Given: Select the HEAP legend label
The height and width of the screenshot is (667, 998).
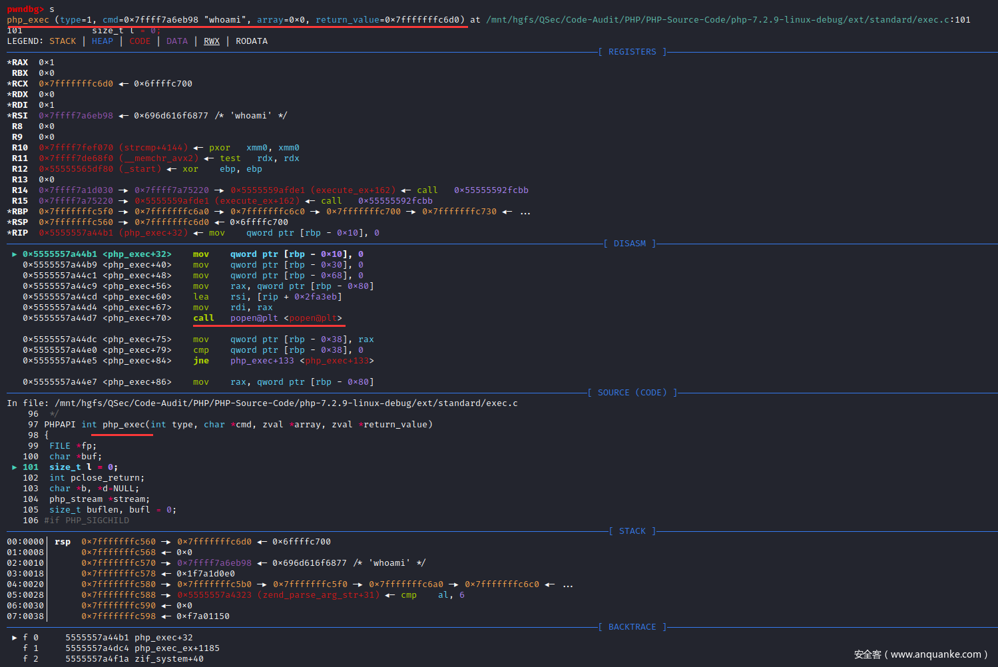Looking at the screenshot, I should click(103, 41).
